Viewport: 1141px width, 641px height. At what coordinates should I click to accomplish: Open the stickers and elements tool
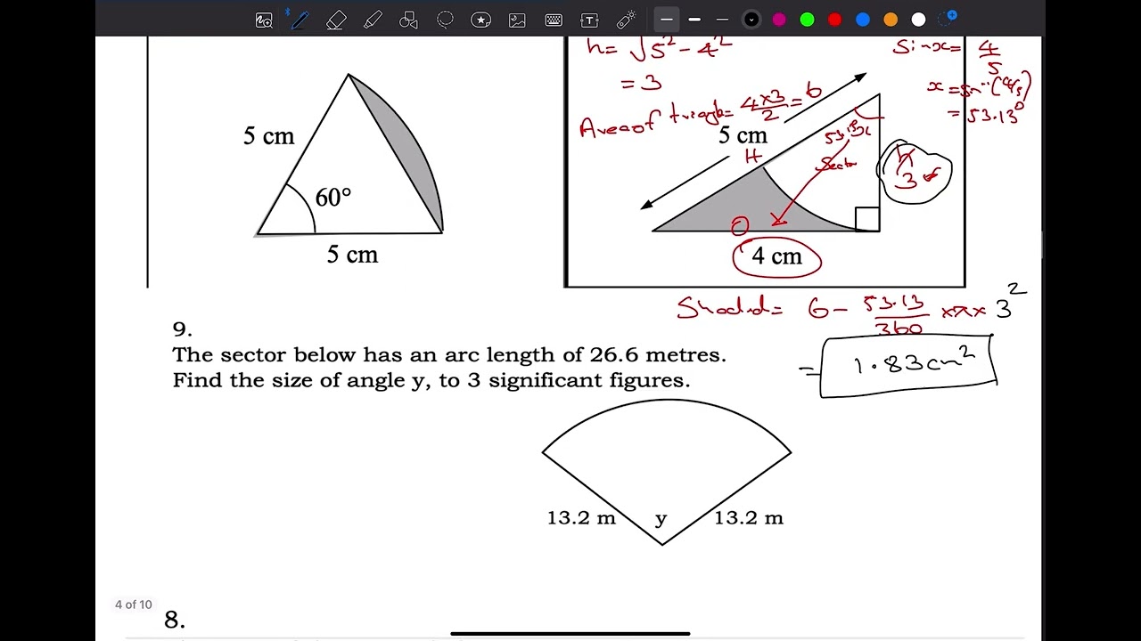[481, 20]
